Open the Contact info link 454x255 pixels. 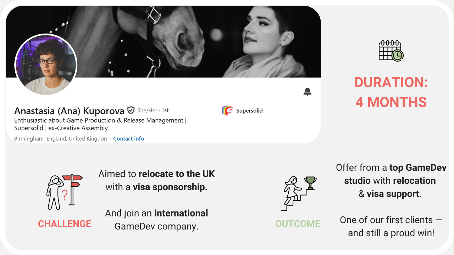pyautogui.click(x=128, y=138)
